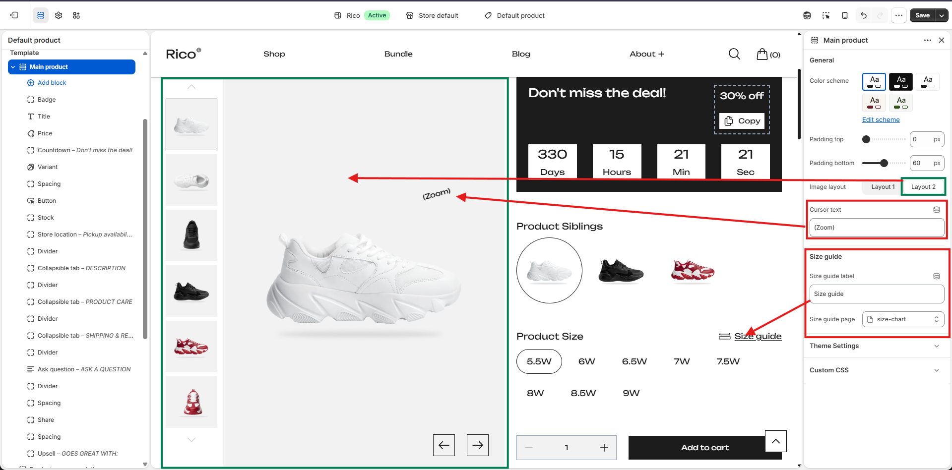Open the Main product panel options dots
The image size is (952, 470).
[928, 40]
